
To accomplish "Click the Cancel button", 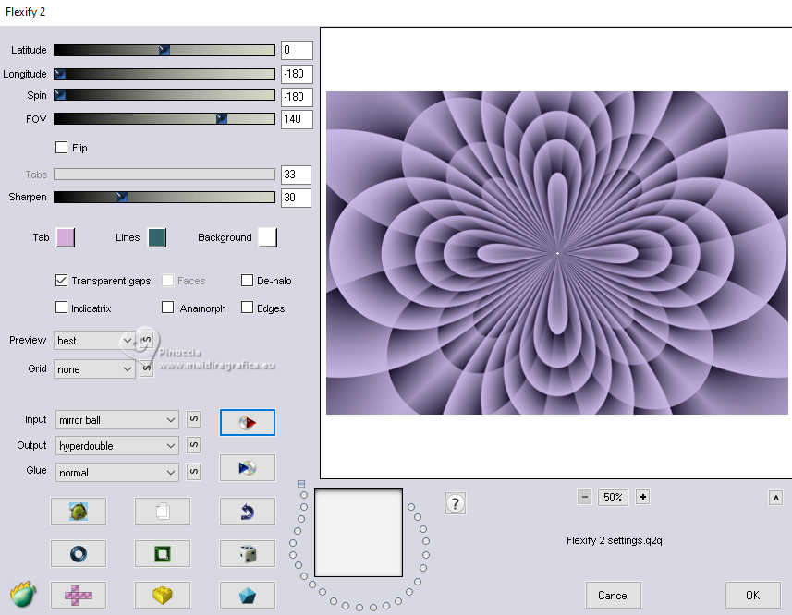I will click(614, 596).
